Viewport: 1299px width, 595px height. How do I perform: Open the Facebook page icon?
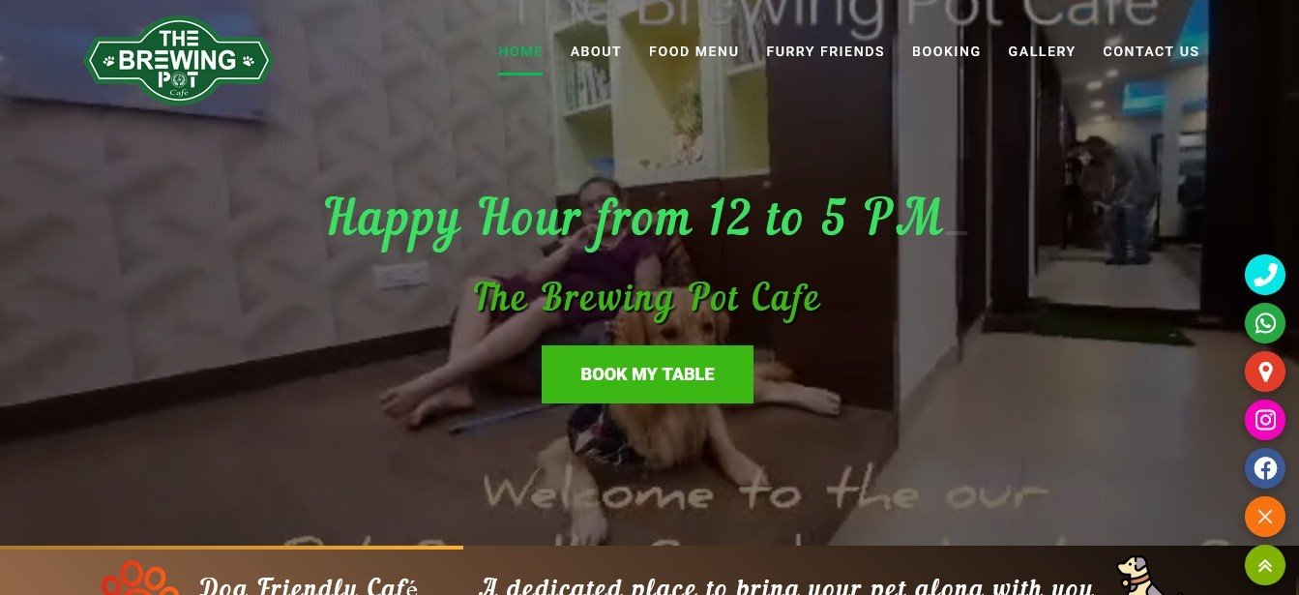point(1264,468)
